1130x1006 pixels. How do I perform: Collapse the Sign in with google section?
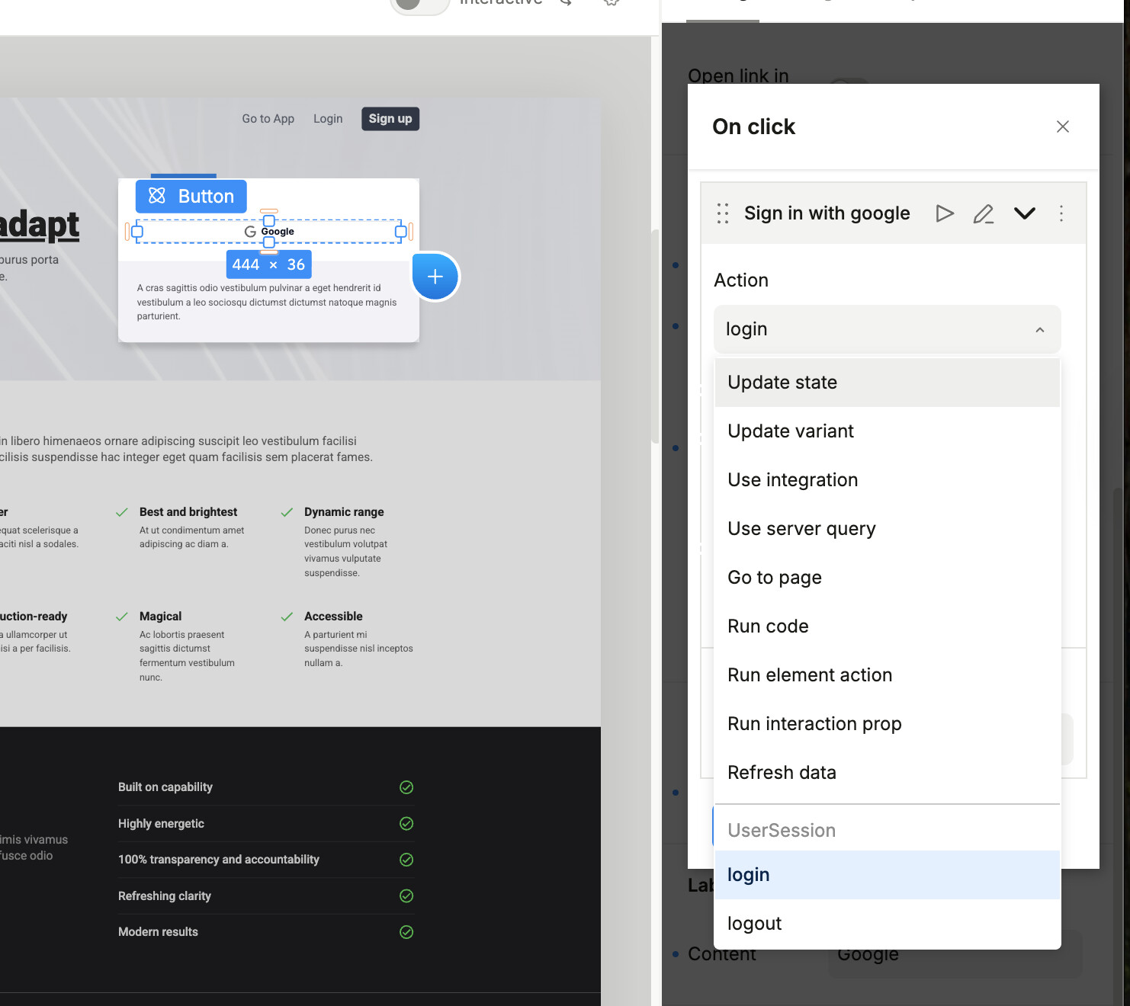pyautogui.click(x=1024, y=213)
